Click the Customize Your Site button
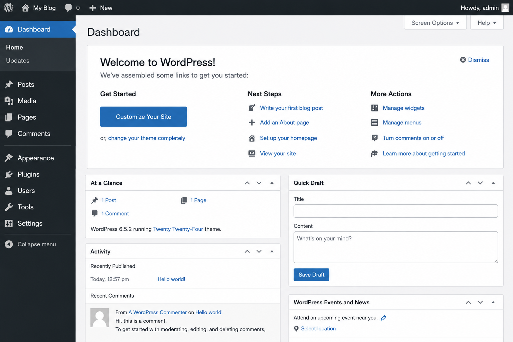The width and height of the screenshot is (513, 342). click(x=144, y=117)
